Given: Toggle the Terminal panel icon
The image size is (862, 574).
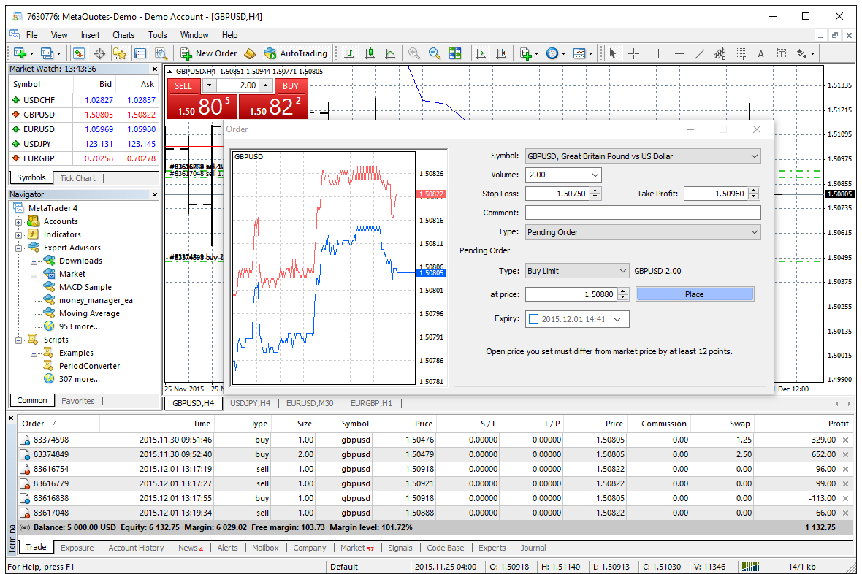Looking at the screenshot, I should click(x=140, y=53).
